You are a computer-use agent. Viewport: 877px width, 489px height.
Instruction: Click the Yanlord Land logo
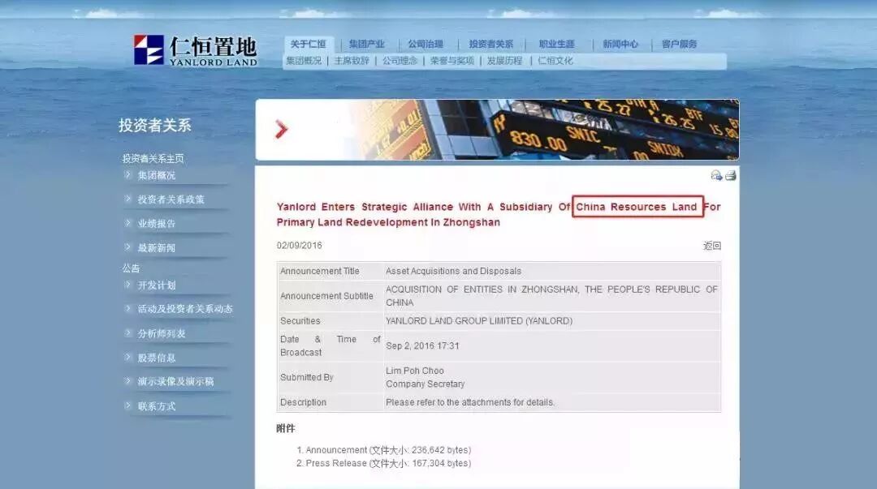195,50
